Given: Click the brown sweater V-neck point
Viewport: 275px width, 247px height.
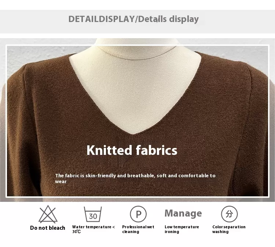Looking at the screenshot, I should point(134,134).
